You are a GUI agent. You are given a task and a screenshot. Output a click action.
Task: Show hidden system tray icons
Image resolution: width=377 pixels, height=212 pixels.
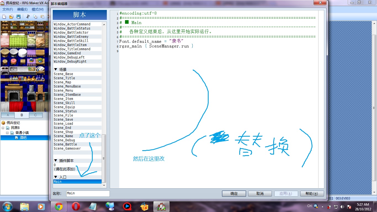coord(322,206)
